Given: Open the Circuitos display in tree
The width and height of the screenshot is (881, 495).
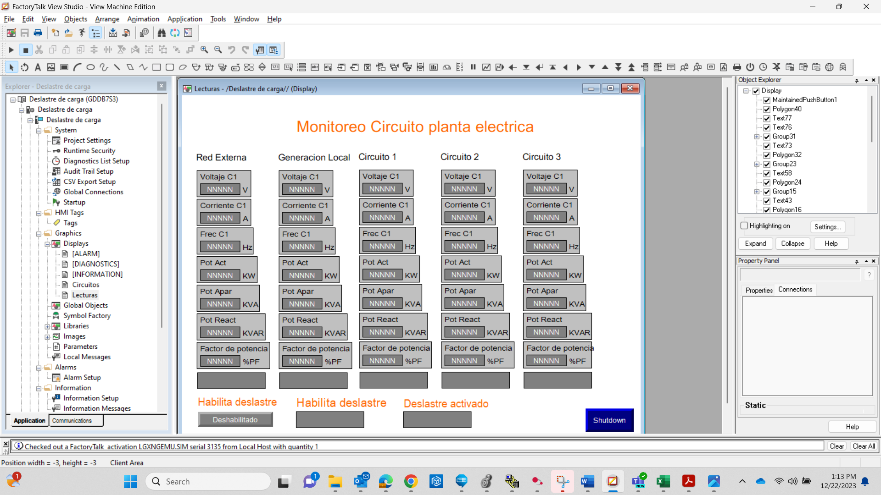Looking at the screenshot, I should (85, 285).
